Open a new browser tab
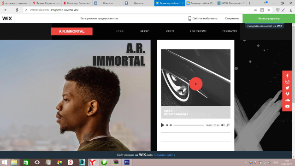The image size is (295, 166). point(250,3)
